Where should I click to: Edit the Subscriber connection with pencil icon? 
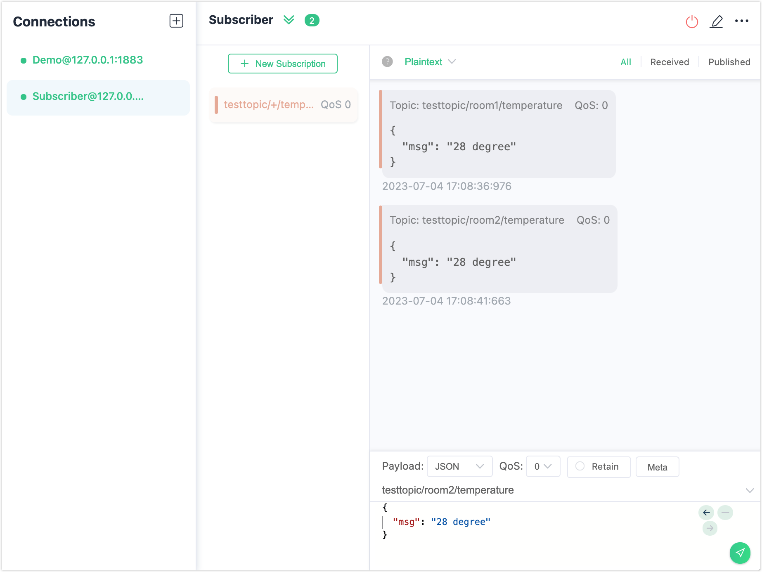pyautogui.click(x=717, y=22)
